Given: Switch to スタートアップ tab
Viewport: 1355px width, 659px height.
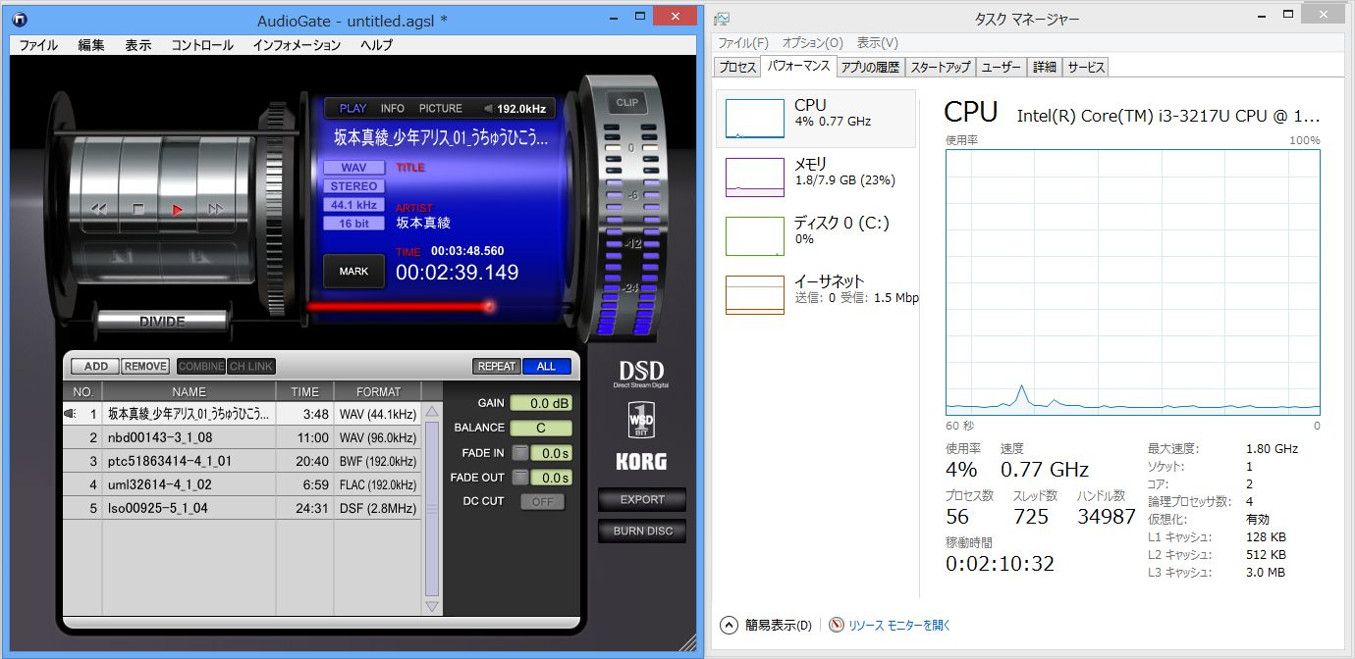Looking at the screenshot, I should (x=940, y=67).
